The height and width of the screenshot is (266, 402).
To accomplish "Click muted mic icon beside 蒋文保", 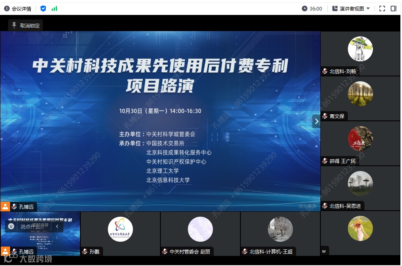I will [x=325, y=116].
